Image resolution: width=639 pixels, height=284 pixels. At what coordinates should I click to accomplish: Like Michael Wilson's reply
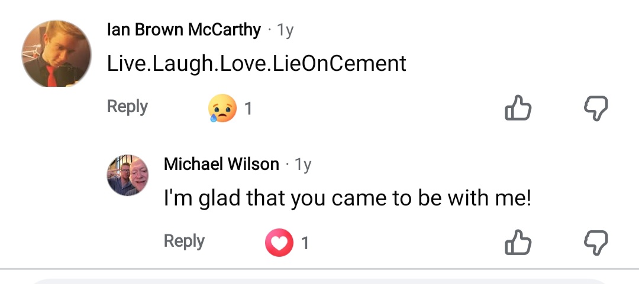pos(518,242)
